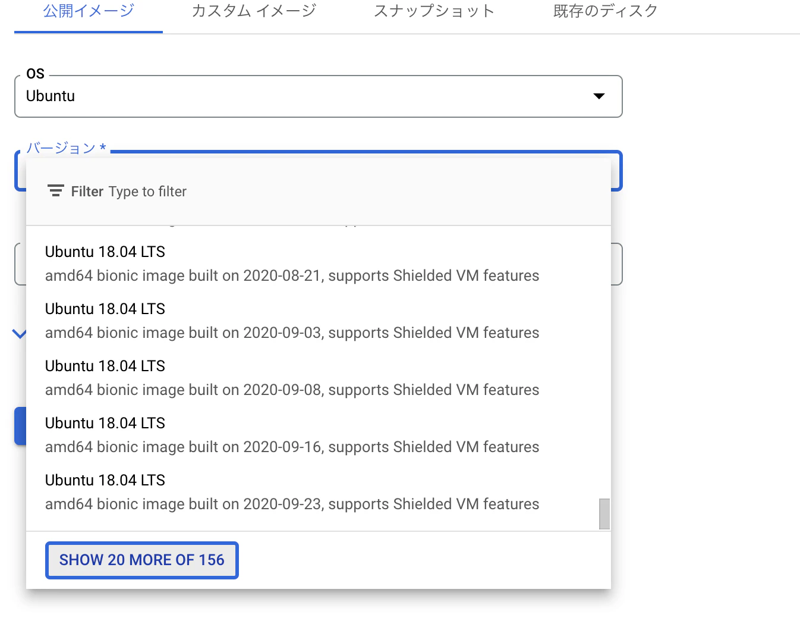Screen dimensions: 800x627
Task: Click the version list scrollbar thumb
Action: tap(604, 513)
